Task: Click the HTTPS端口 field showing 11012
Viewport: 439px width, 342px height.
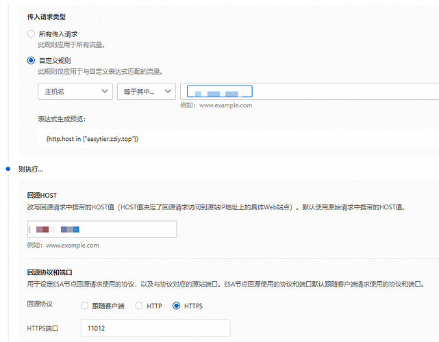Action: point(155,328)
